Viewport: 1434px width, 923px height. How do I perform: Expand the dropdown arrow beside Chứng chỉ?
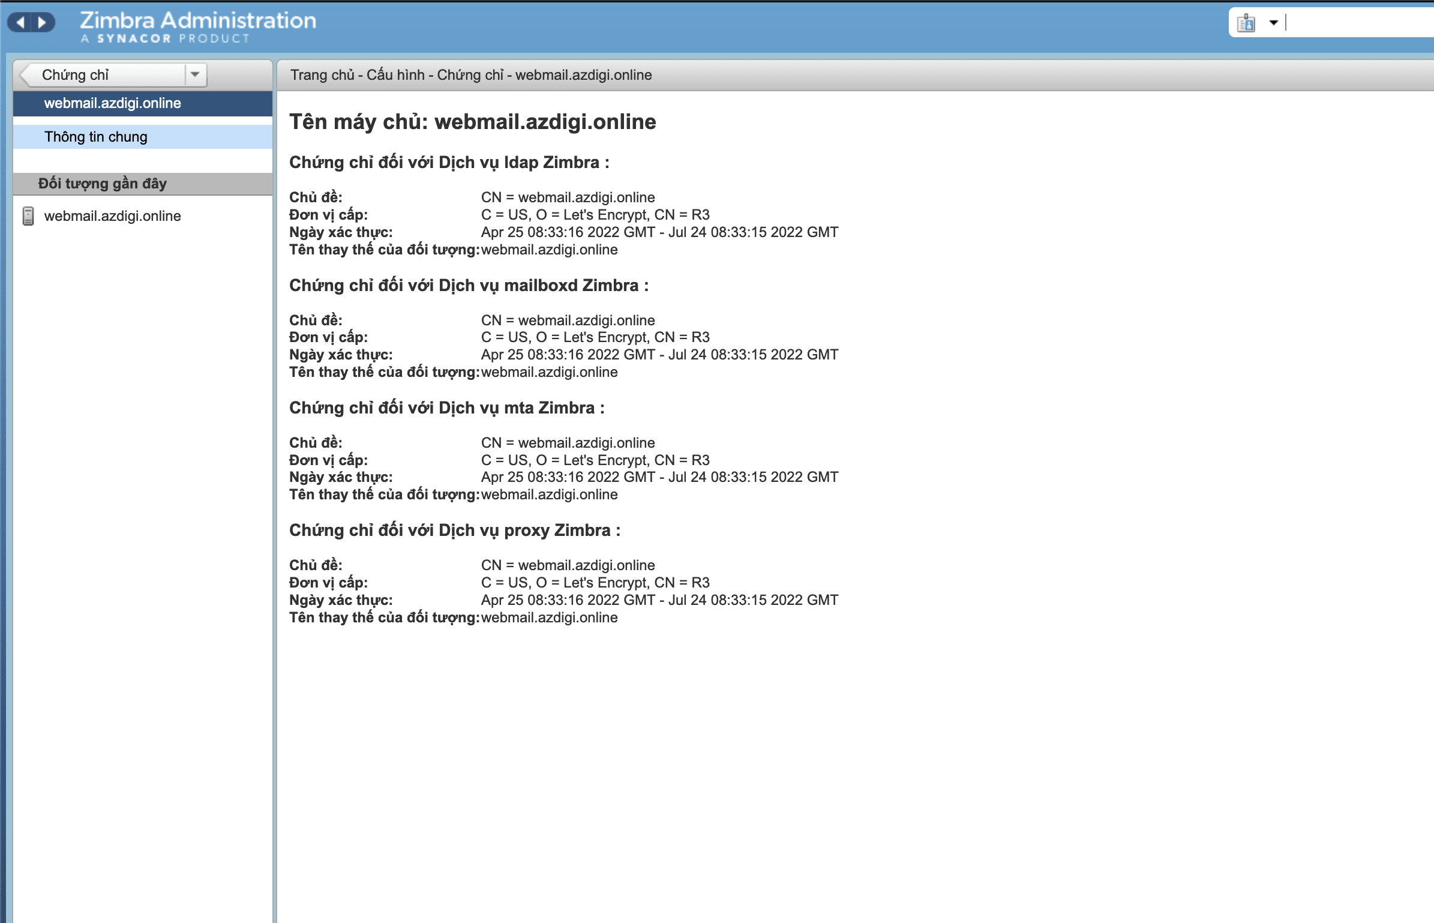(x=195, y=75)
